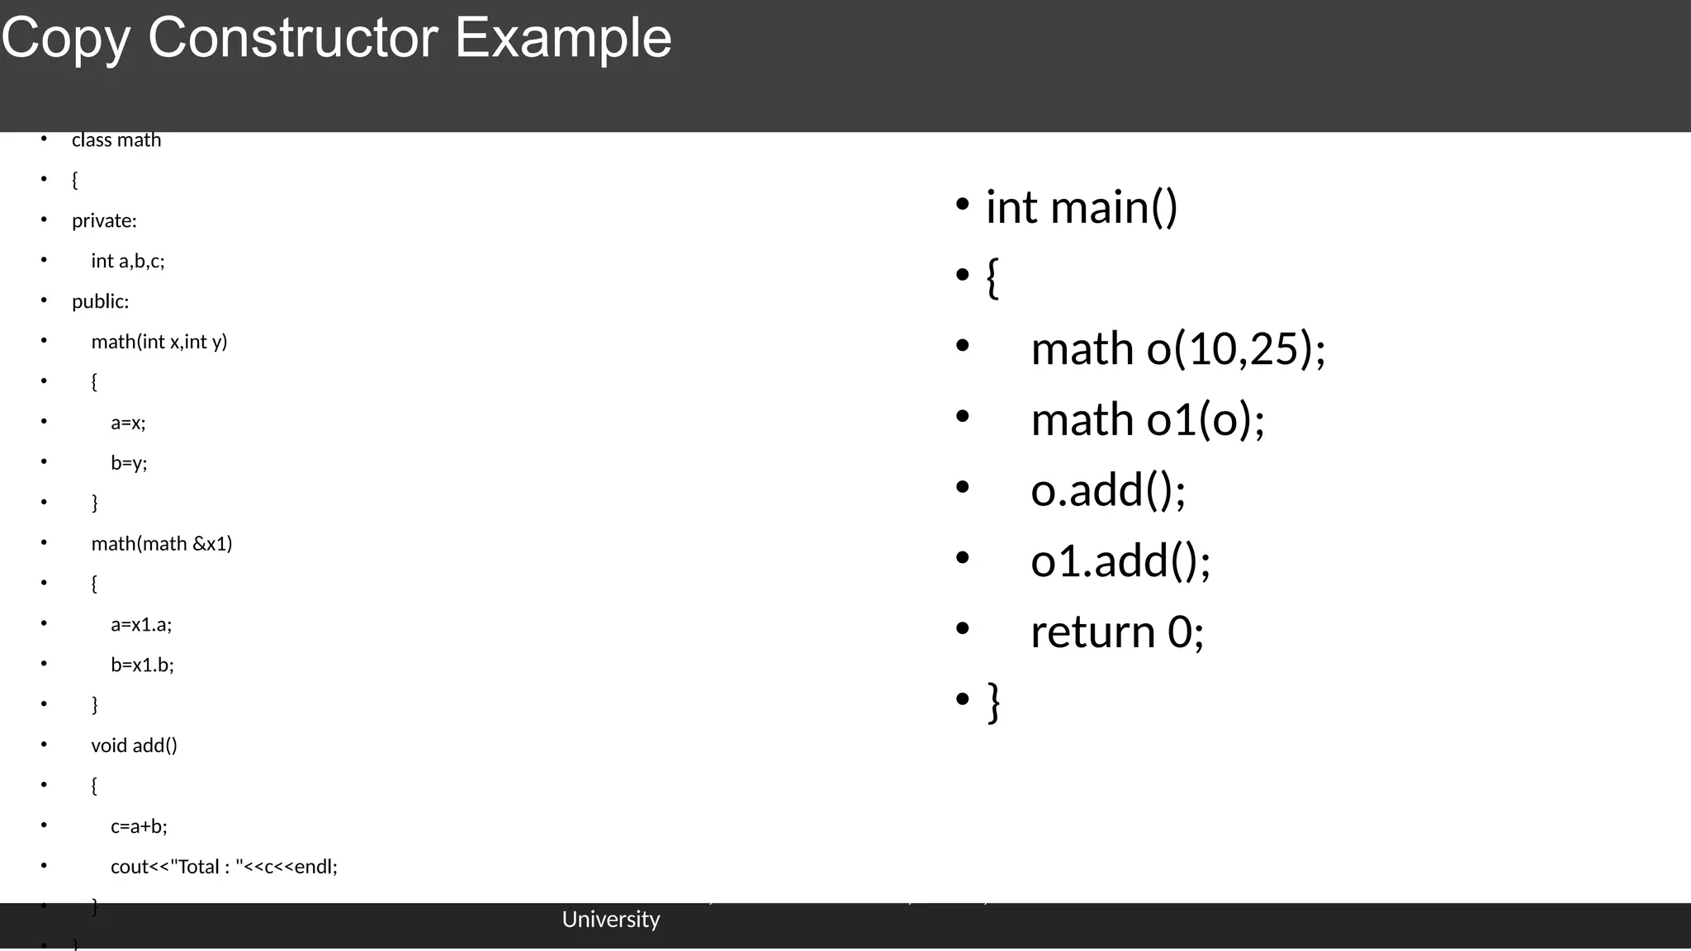Click the "b=y;" assignment line
1691x951 pixels.
129,463
